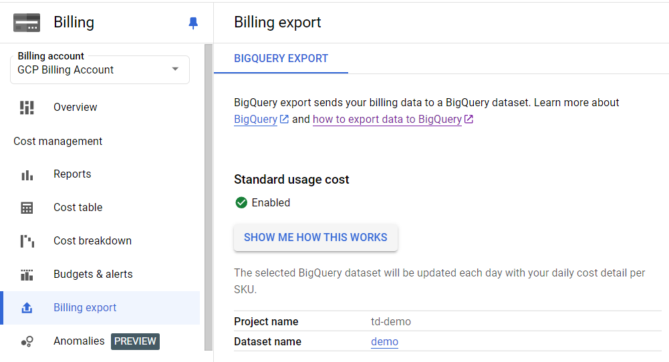Click the Standard usage cost heading
The height and width of the screenshot is (362, 669).
(291, 180)
